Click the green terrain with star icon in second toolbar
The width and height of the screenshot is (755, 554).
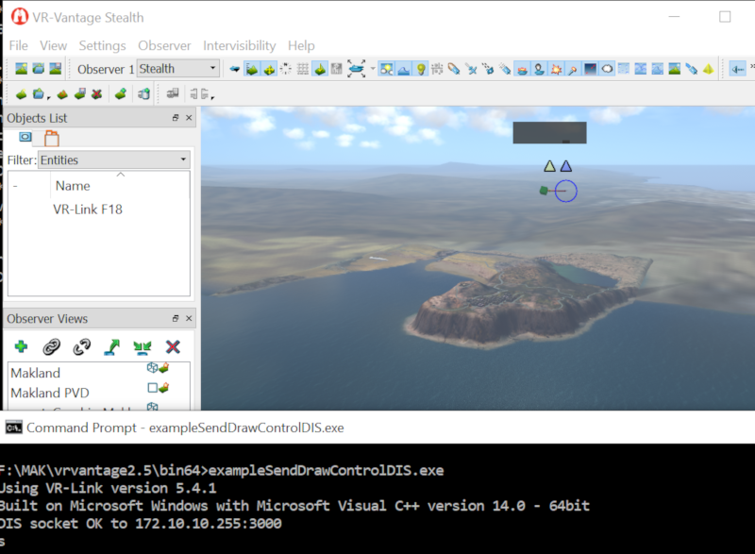click(21, 93)
